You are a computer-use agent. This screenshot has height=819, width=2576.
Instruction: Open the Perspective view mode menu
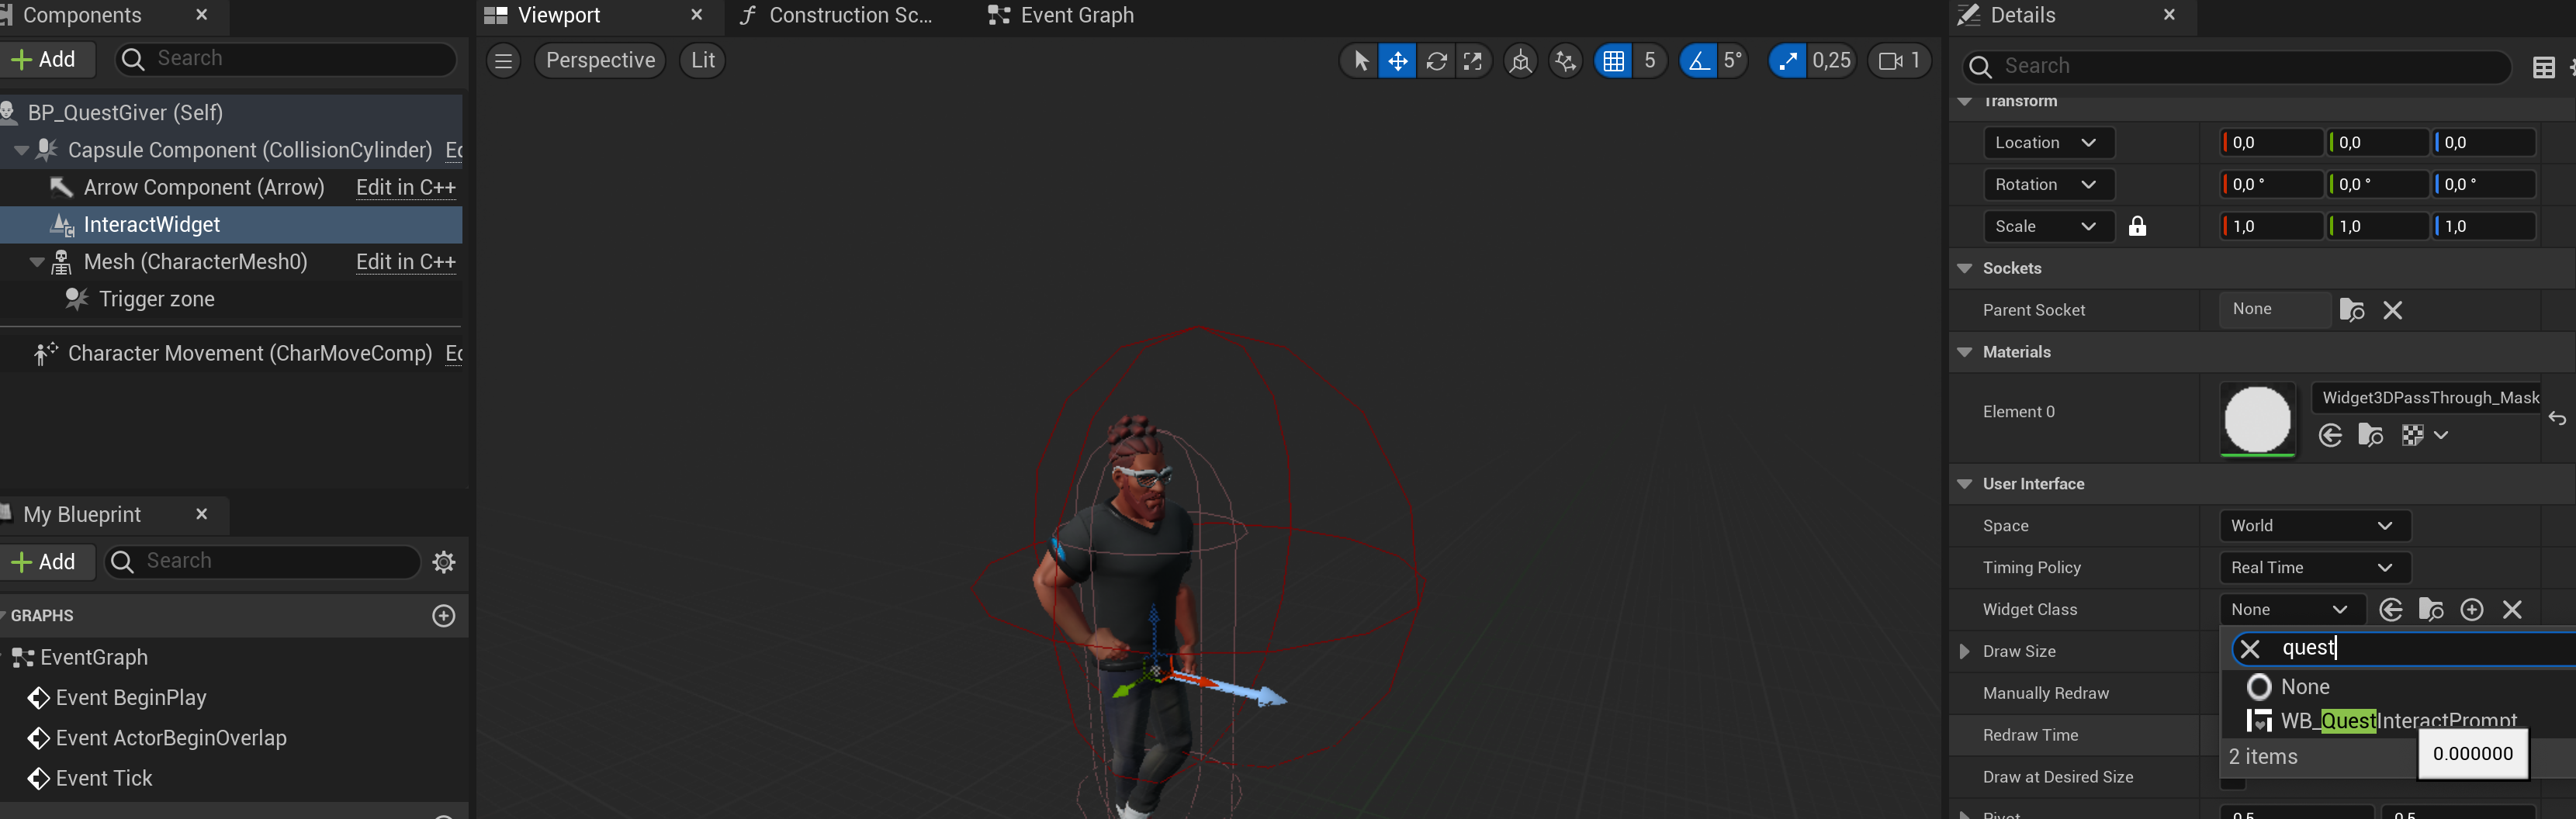coord(600,61)
